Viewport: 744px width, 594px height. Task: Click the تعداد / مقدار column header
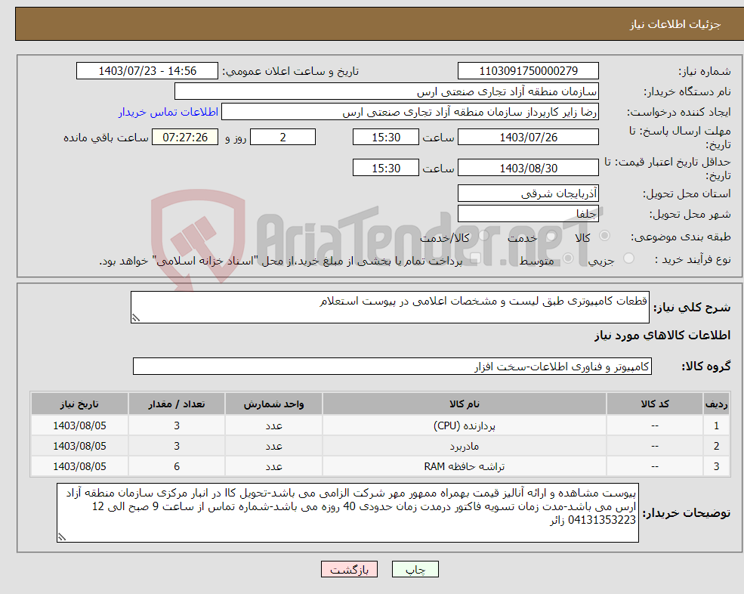point(177,404)
